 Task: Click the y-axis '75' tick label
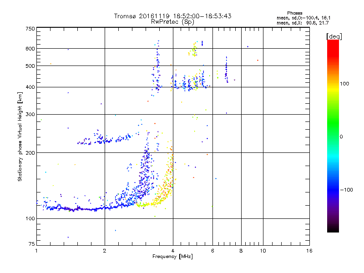pos(32,244)
